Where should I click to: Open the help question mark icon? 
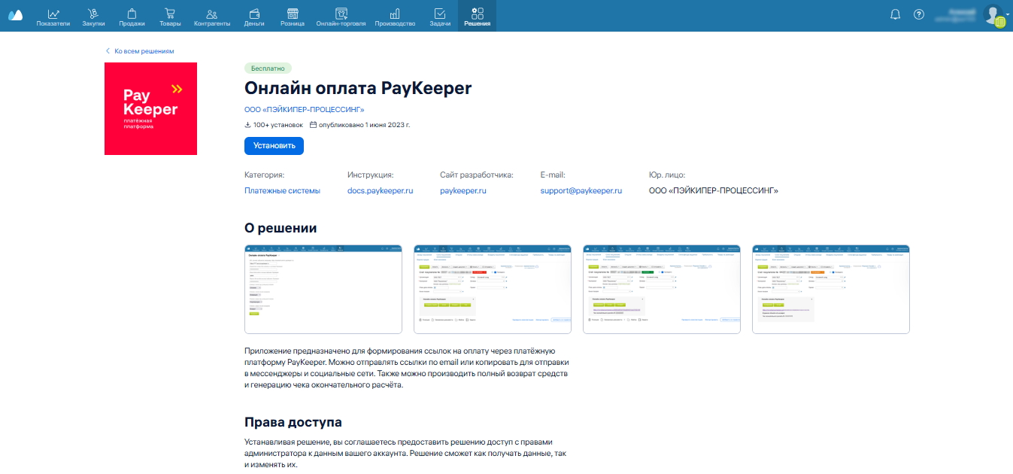[x=918, y=14]
